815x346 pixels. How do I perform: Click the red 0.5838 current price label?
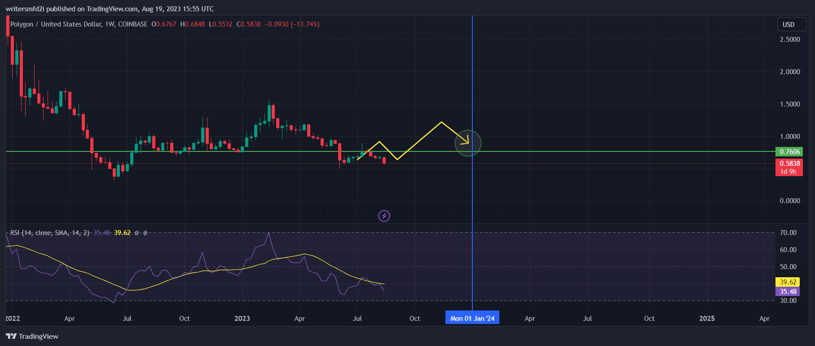click(789, 164)
